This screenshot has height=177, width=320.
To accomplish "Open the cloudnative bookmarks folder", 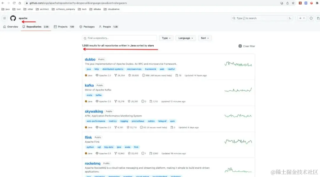I will pyautogui.click(x=111, y=9).
